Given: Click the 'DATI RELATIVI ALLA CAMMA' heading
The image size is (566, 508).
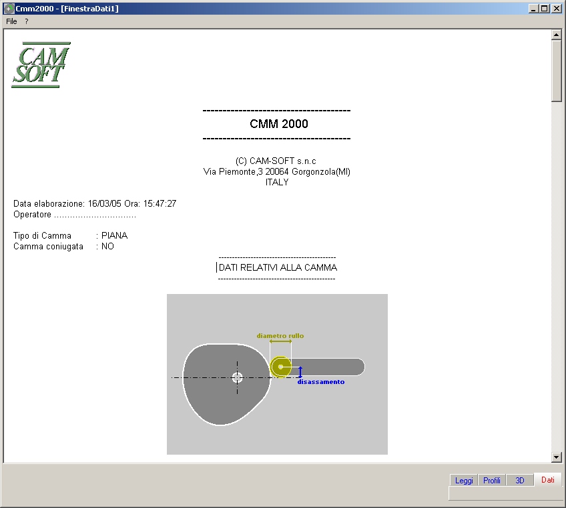Looking at the screenshot, I should 278,267.
